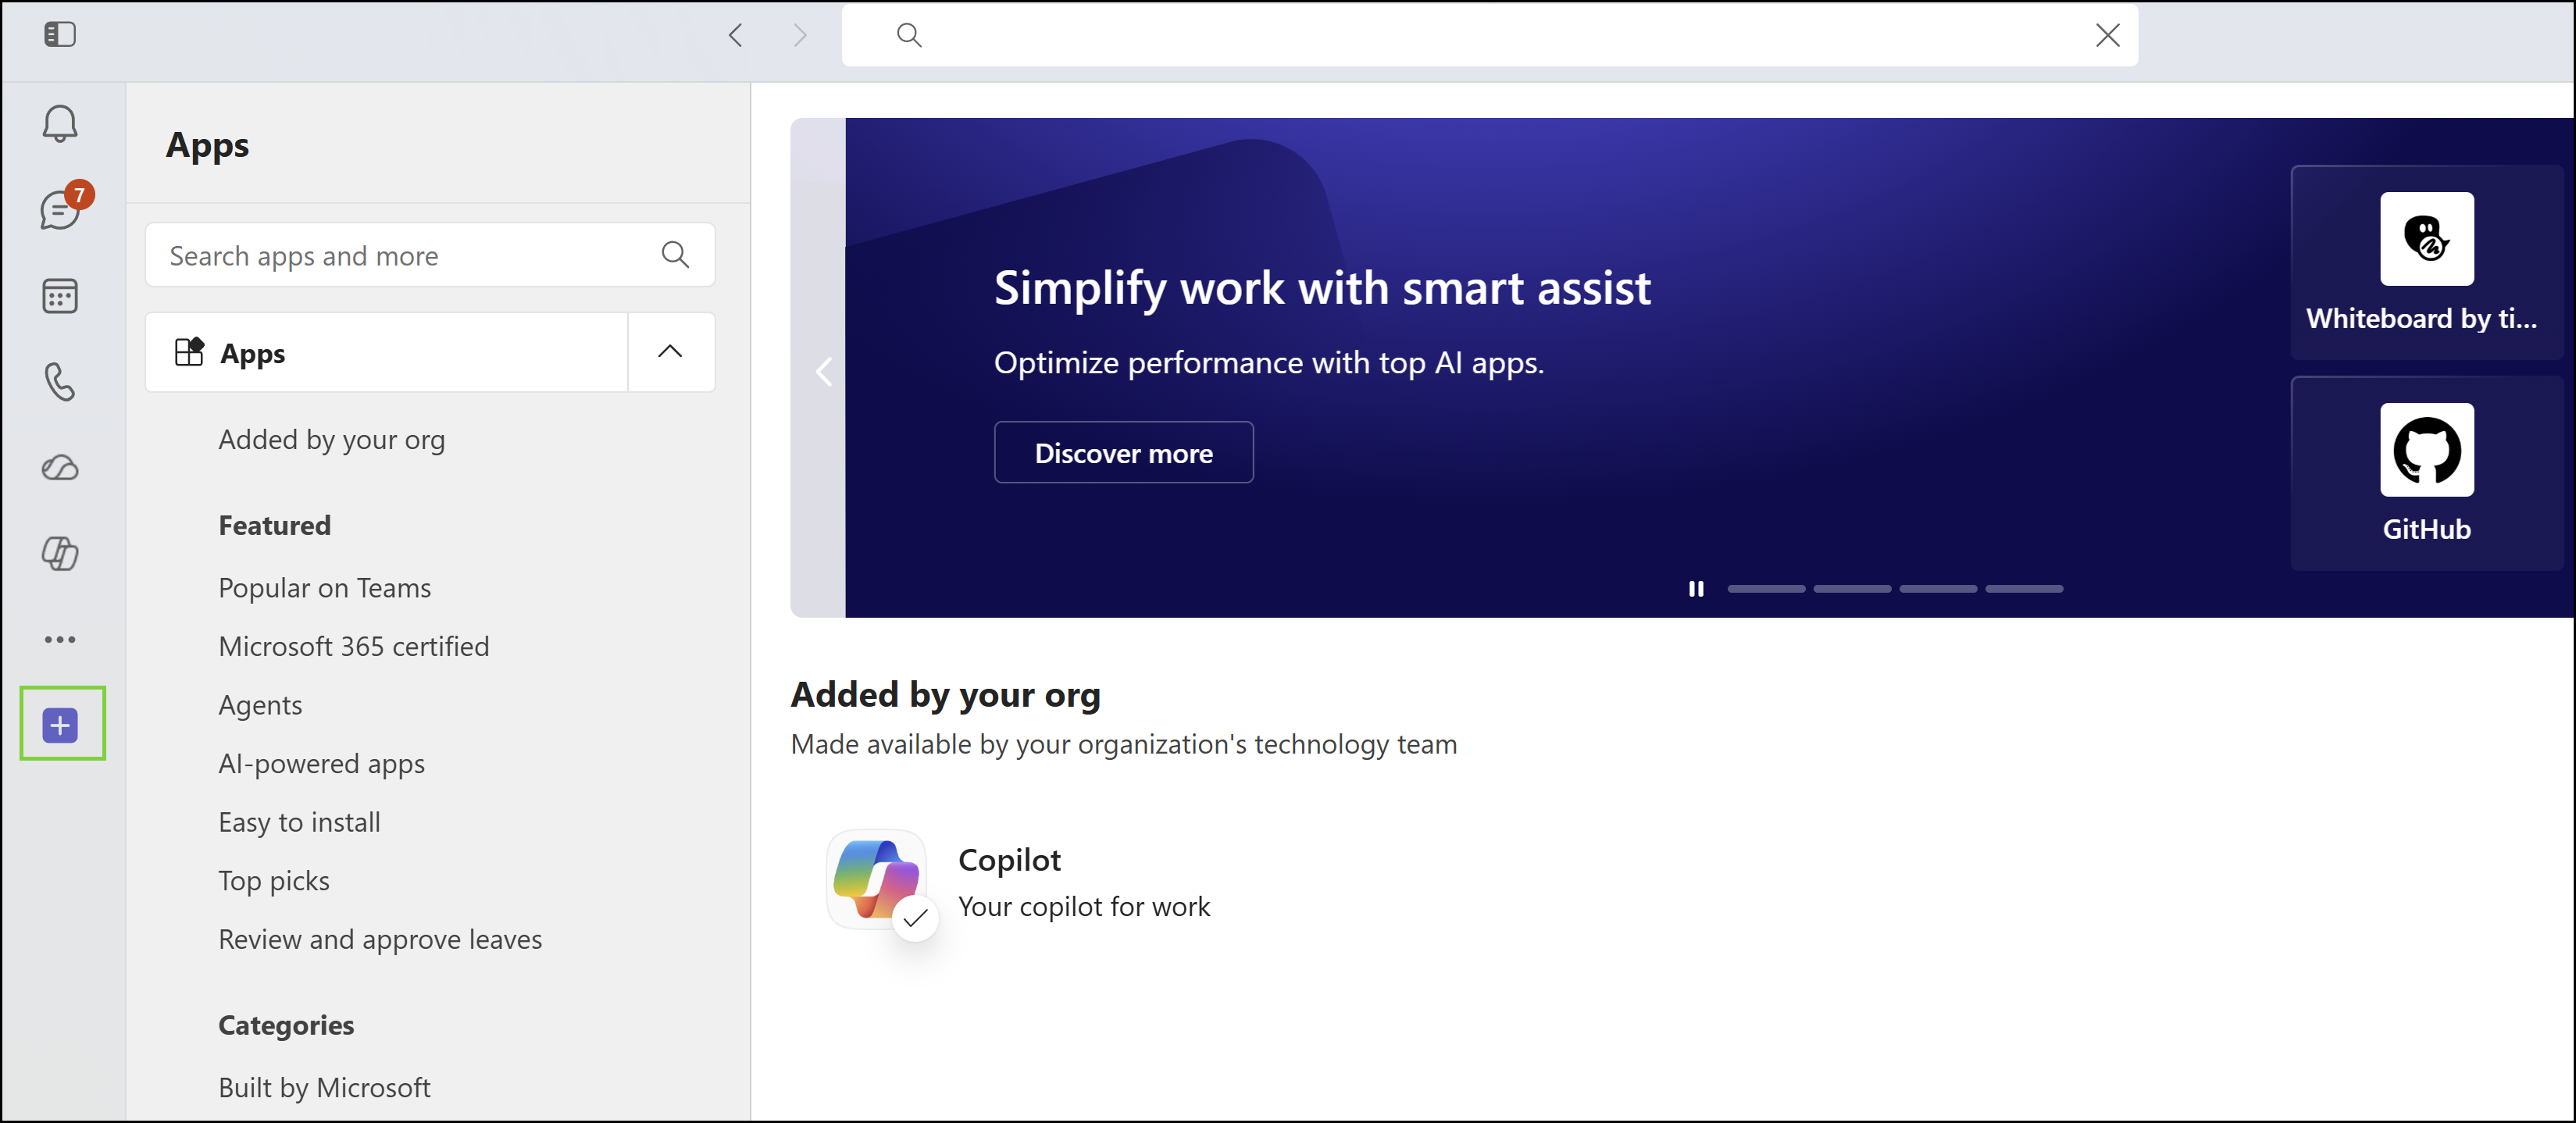Open the Copilot app icon card
Screen dimensions: 2576x1123
click(x=876, y=880)
